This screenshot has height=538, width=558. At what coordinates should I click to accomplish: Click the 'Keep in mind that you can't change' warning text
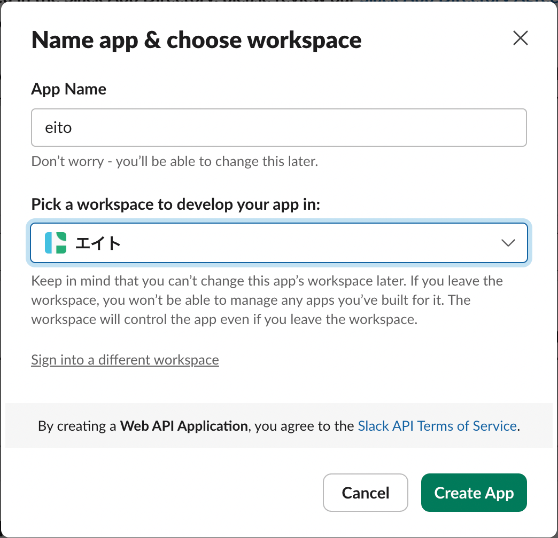267,300
